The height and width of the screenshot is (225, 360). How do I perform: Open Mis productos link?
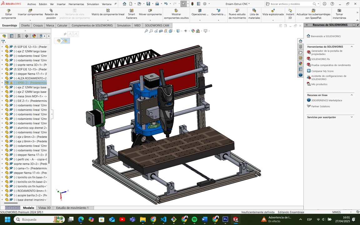click(319, 84)
